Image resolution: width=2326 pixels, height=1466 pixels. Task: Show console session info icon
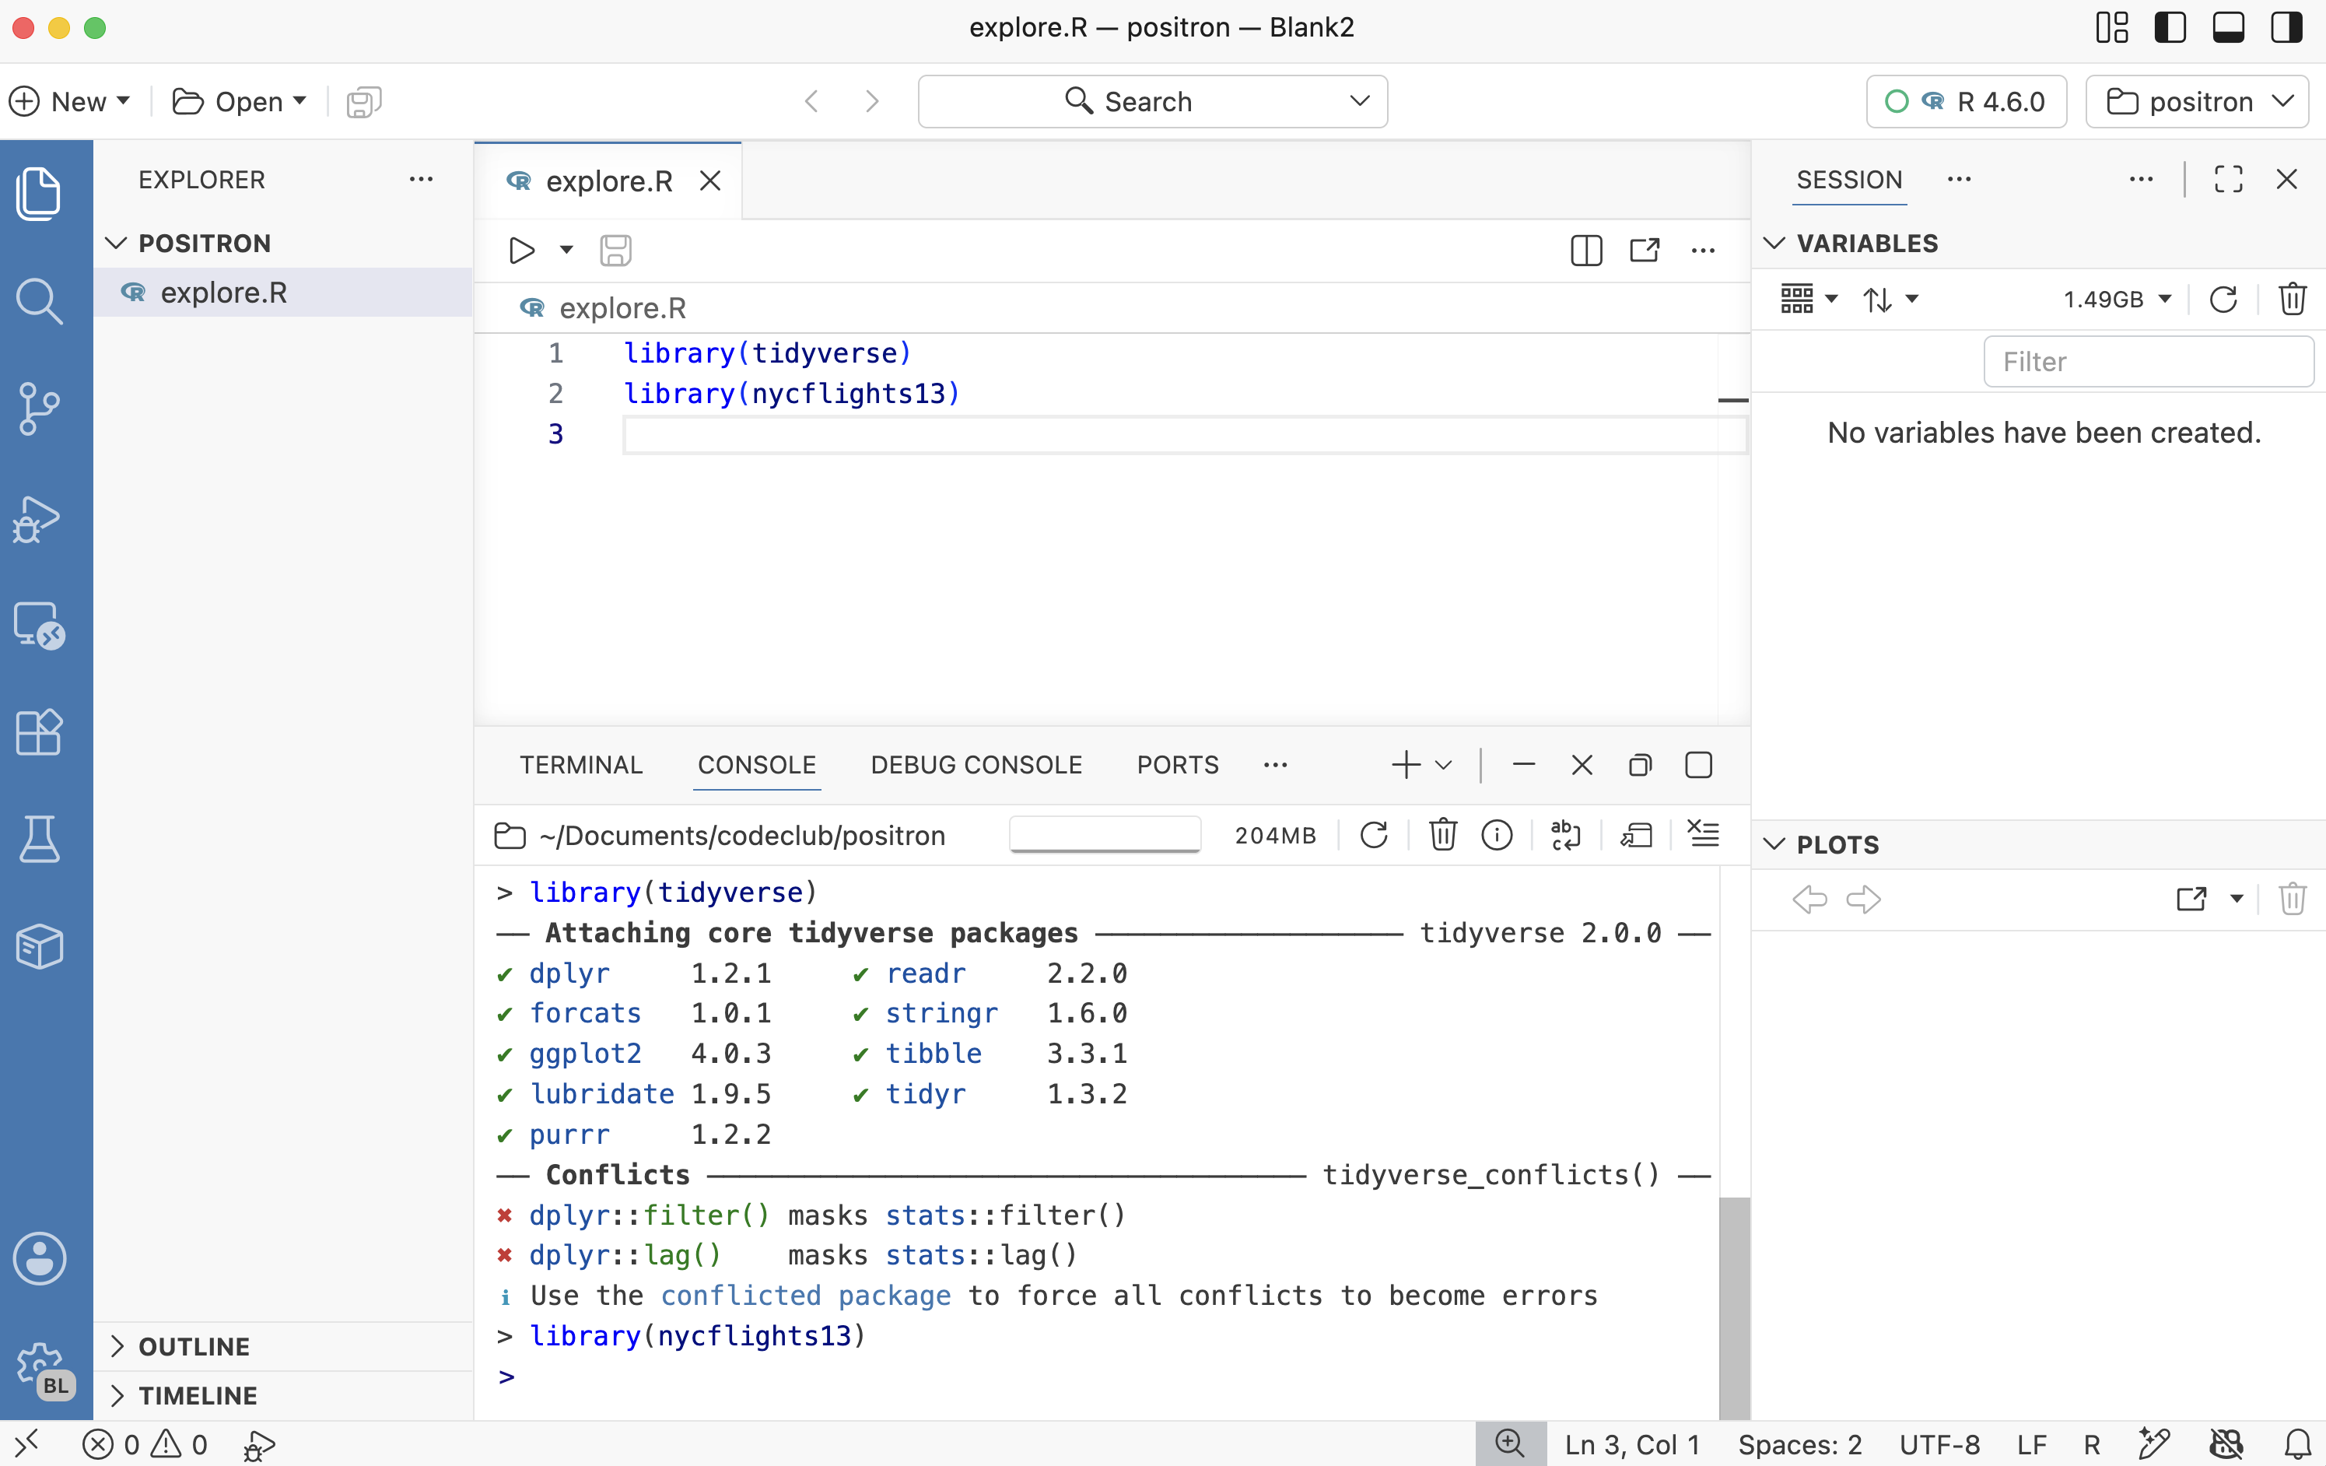click(x=1496, y=835)
